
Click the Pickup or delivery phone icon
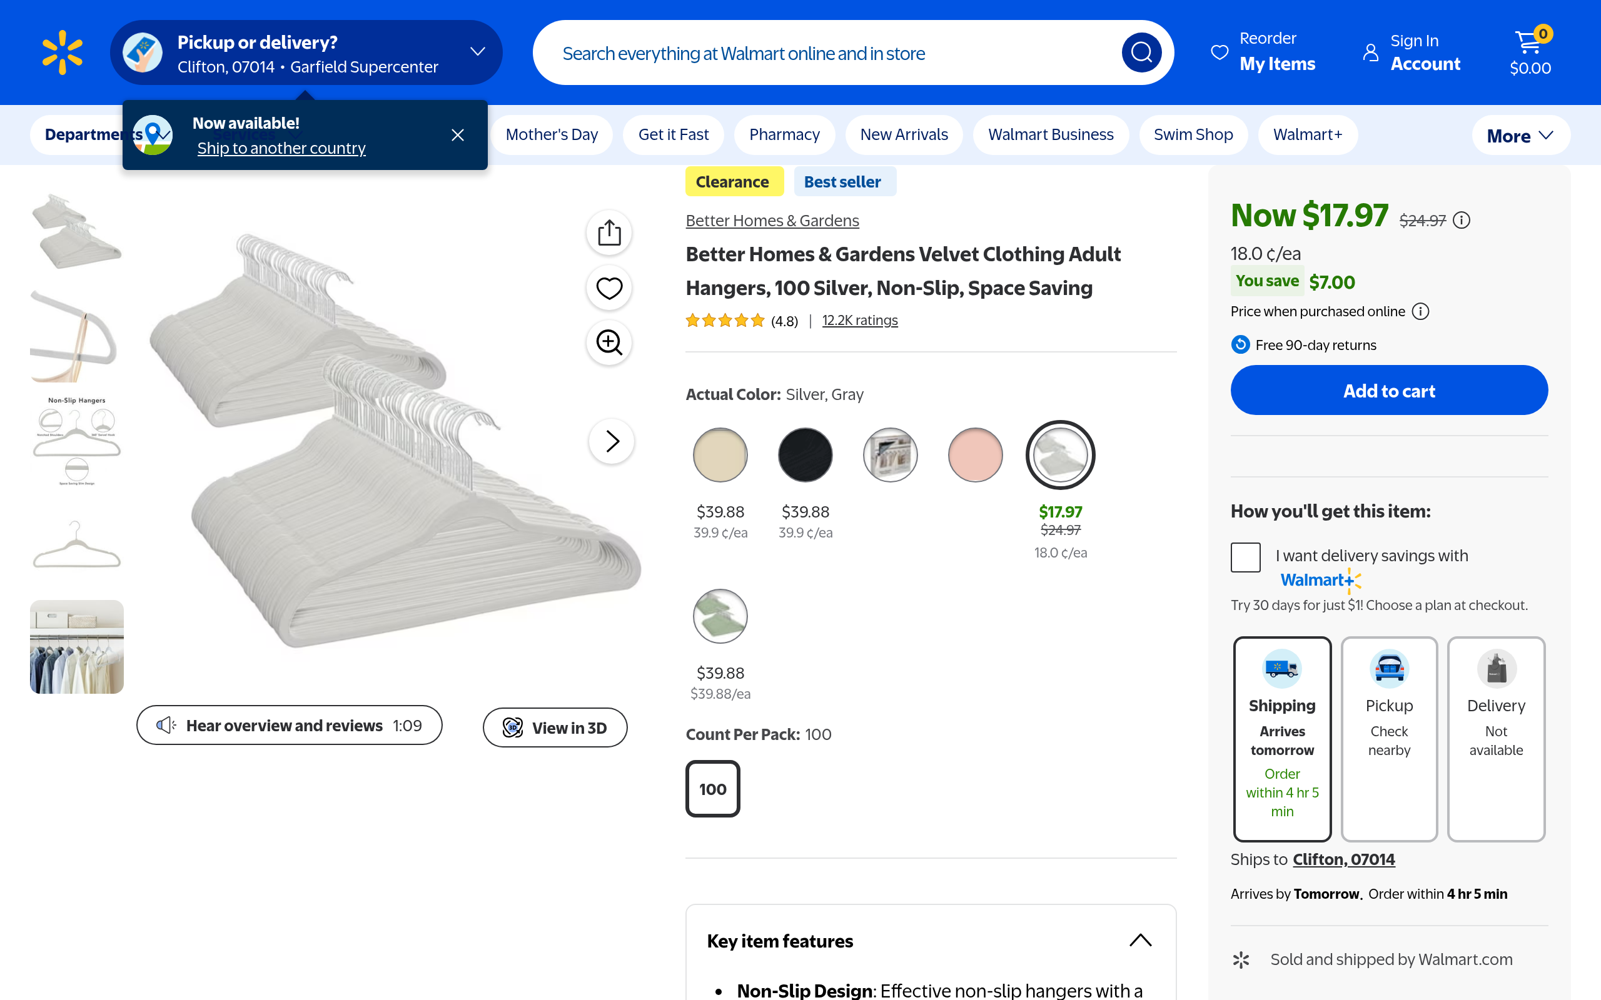(x=142, y=52)
